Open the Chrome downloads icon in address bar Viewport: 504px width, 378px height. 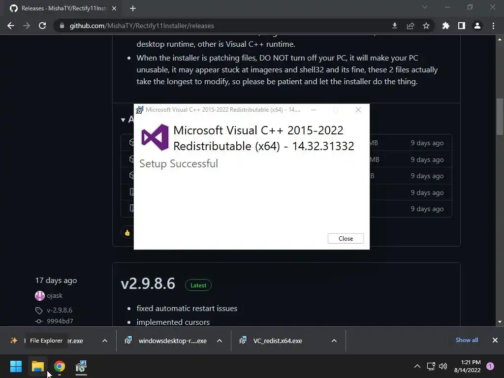(395, 26)
